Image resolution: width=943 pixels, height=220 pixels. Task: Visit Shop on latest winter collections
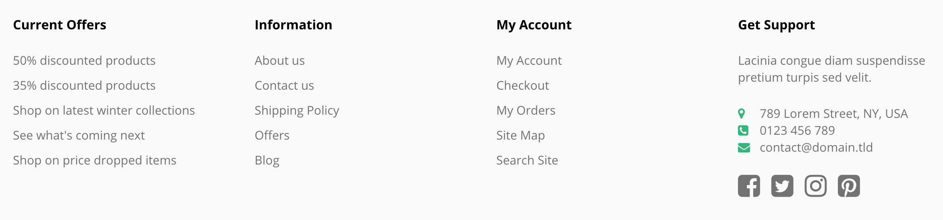[104, 111]
